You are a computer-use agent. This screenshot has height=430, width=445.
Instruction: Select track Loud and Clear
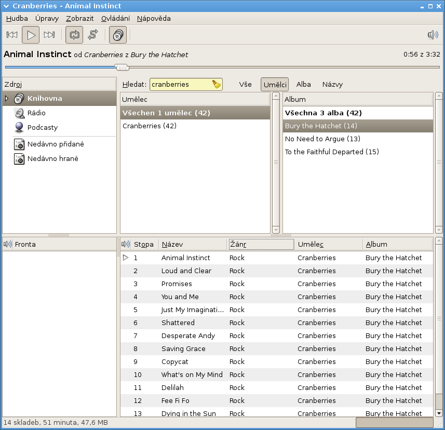[x=277, y=271]
